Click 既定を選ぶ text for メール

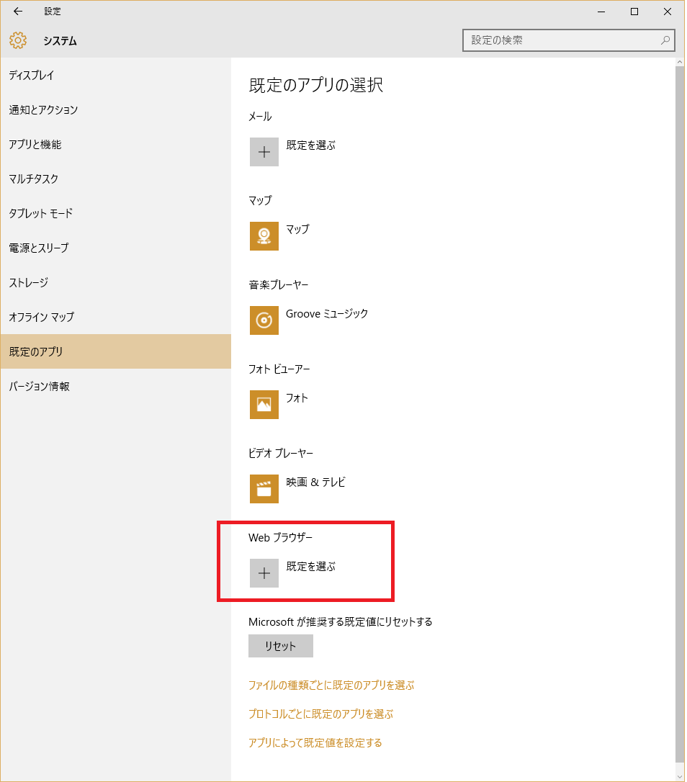pyautogui.click(x=311, y=145)
